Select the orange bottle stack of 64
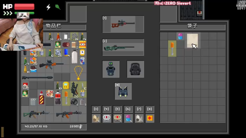The image size is (246, 138). click(x=58, y=36)
